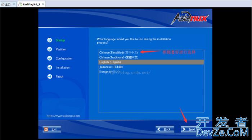Choose Chinese(Traditional) language
This screenshot has height=140, width=252.
pos(151,57)
